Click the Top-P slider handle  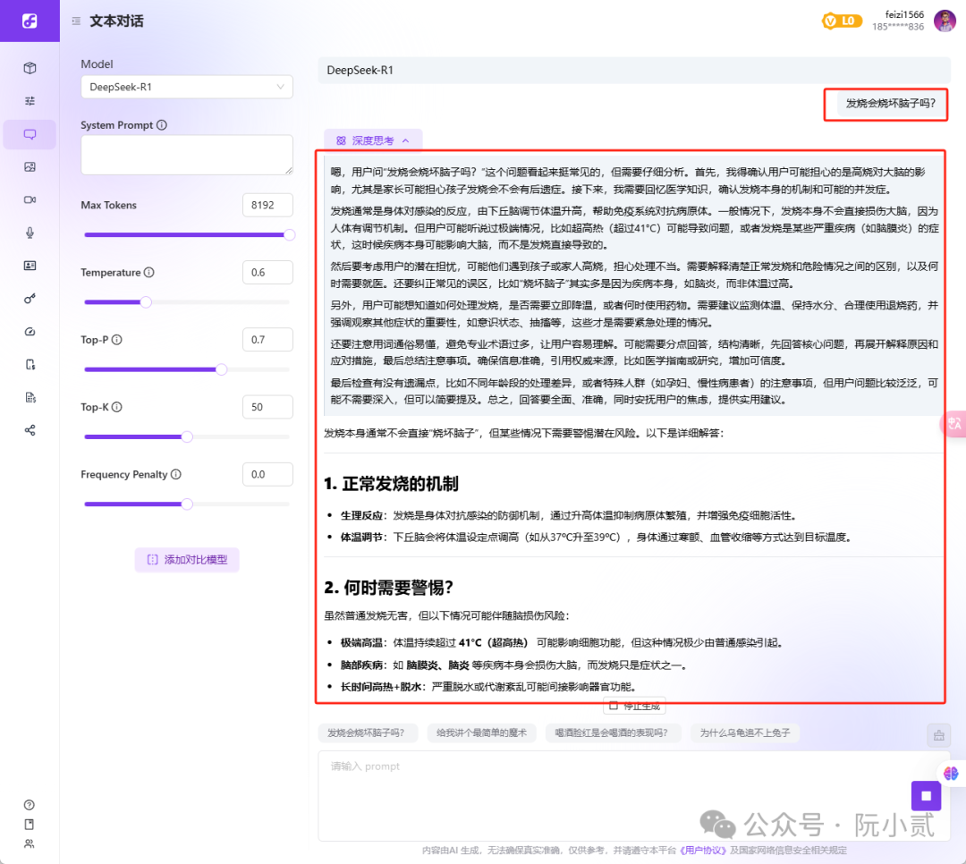pos(221,369)
